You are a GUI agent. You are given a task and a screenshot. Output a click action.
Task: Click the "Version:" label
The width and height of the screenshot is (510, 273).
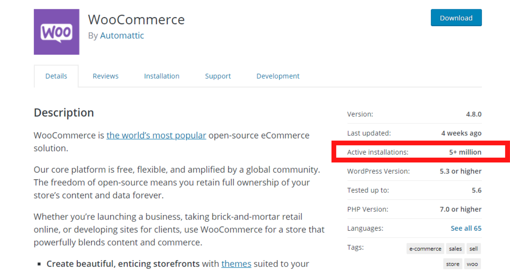click(360, 114)
